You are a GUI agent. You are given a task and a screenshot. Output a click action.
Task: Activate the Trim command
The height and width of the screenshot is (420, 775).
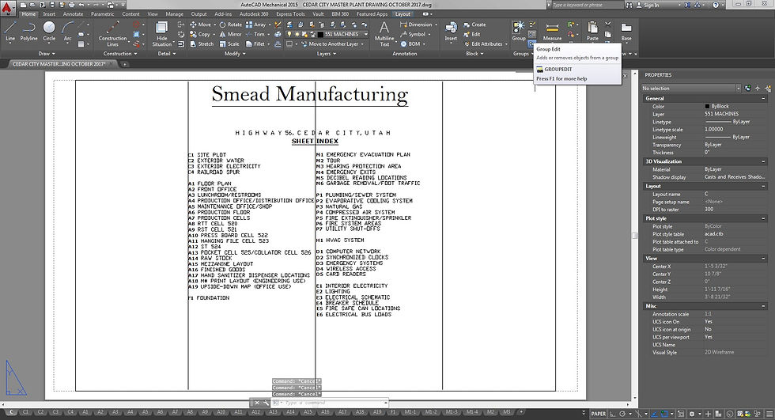point(255,34)
